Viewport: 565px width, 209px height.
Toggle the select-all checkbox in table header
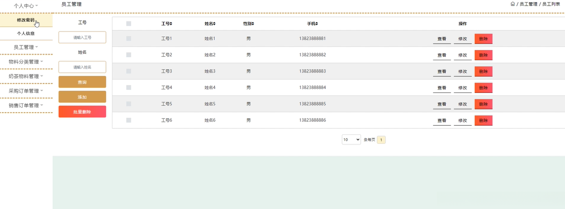click(129, 24)
